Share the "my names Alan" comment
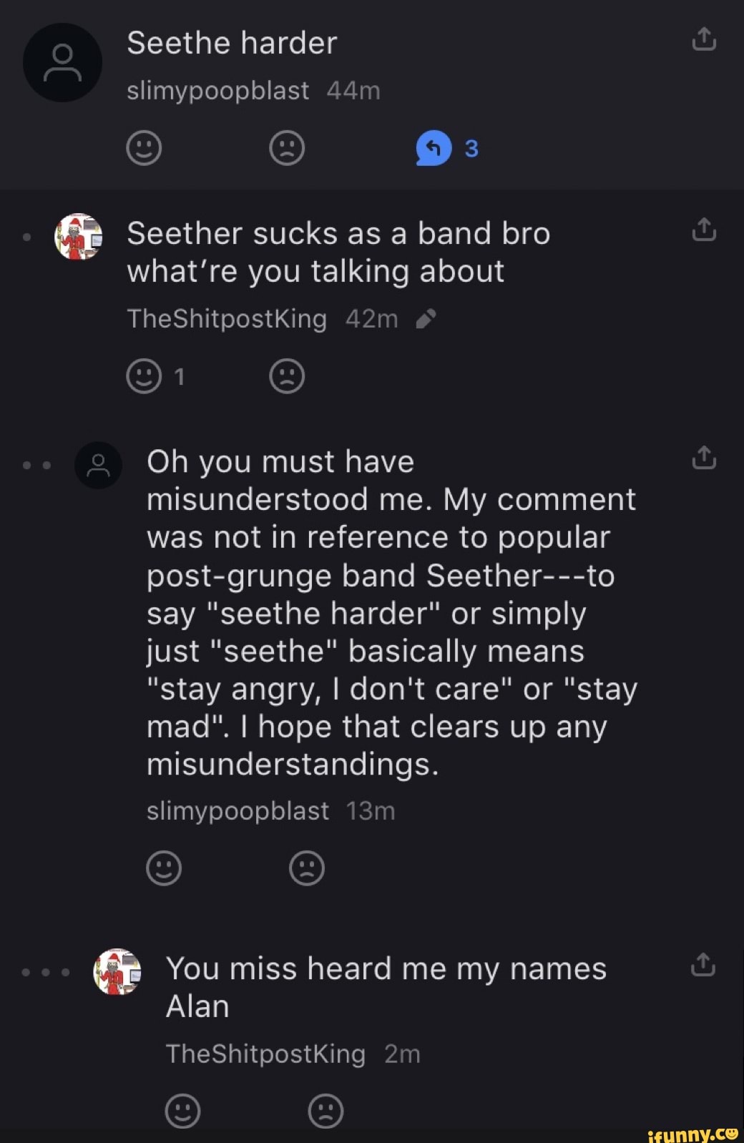This screenshot has width=744, height=1143. pos(703,965)
